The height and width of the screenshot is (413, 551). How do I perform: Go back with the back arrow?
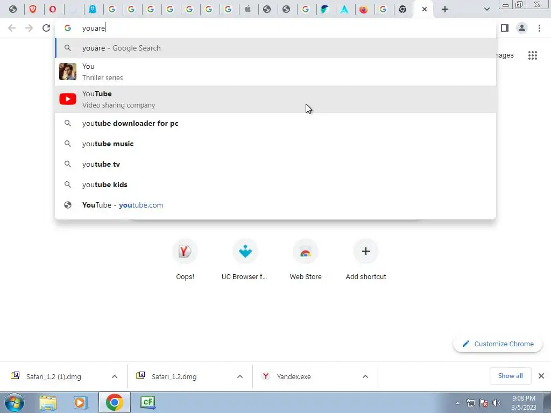(12, 28)
